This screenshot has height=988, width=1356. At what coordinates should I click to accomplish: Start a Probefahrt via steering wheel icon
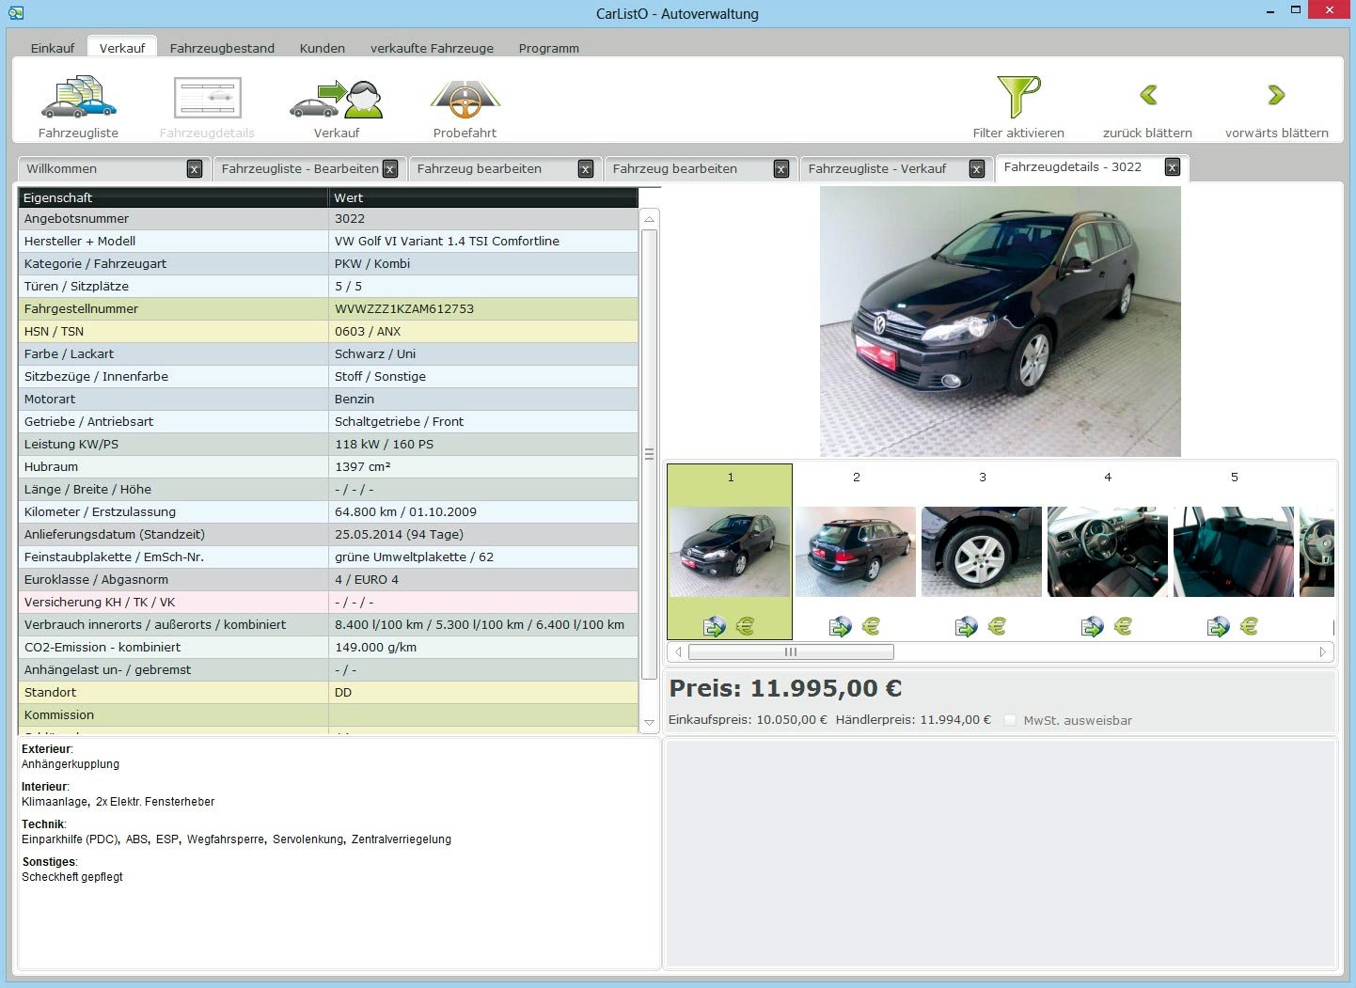tap(465, 99)
